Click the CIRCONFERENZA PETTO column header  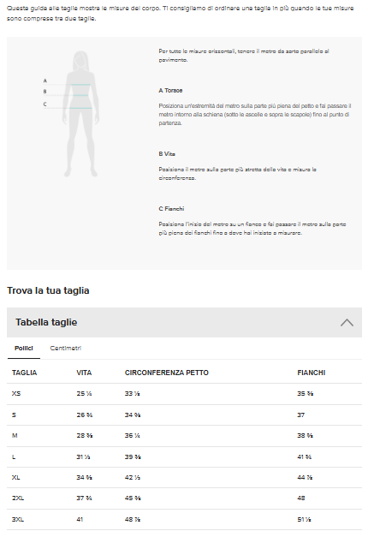tap(167, 373)
